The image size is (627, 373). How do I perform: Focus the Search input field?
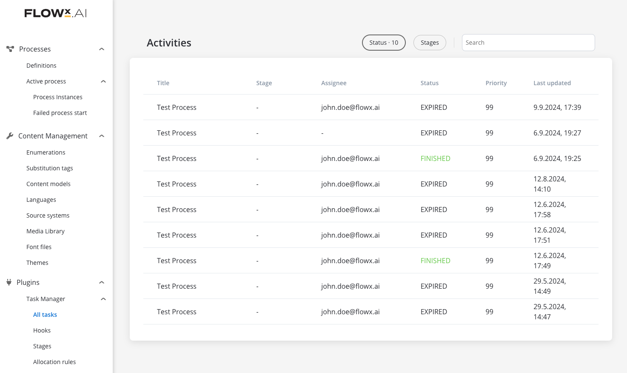coord(528,43)
